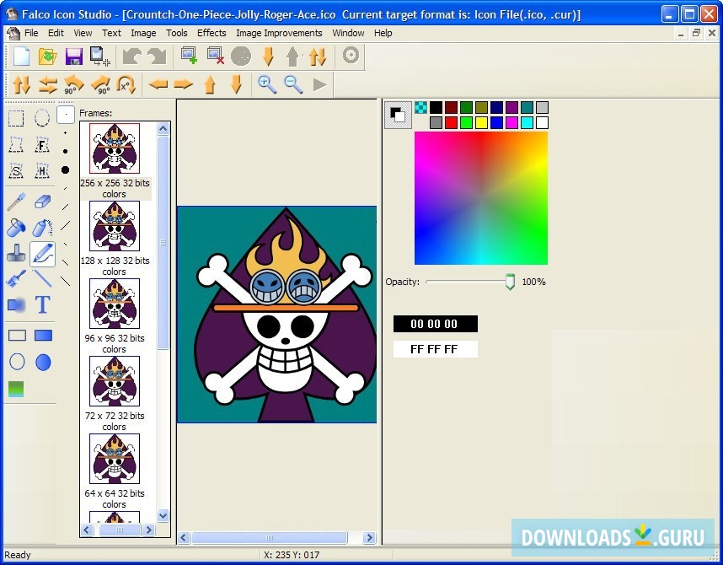Pick the red swatch in the palette

tap(451, 123)
